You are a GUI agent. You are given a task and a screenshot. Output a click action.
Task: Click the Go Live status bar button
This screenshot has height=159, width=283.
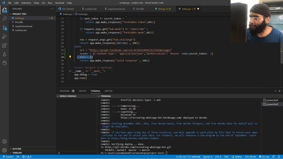(264, 157)
